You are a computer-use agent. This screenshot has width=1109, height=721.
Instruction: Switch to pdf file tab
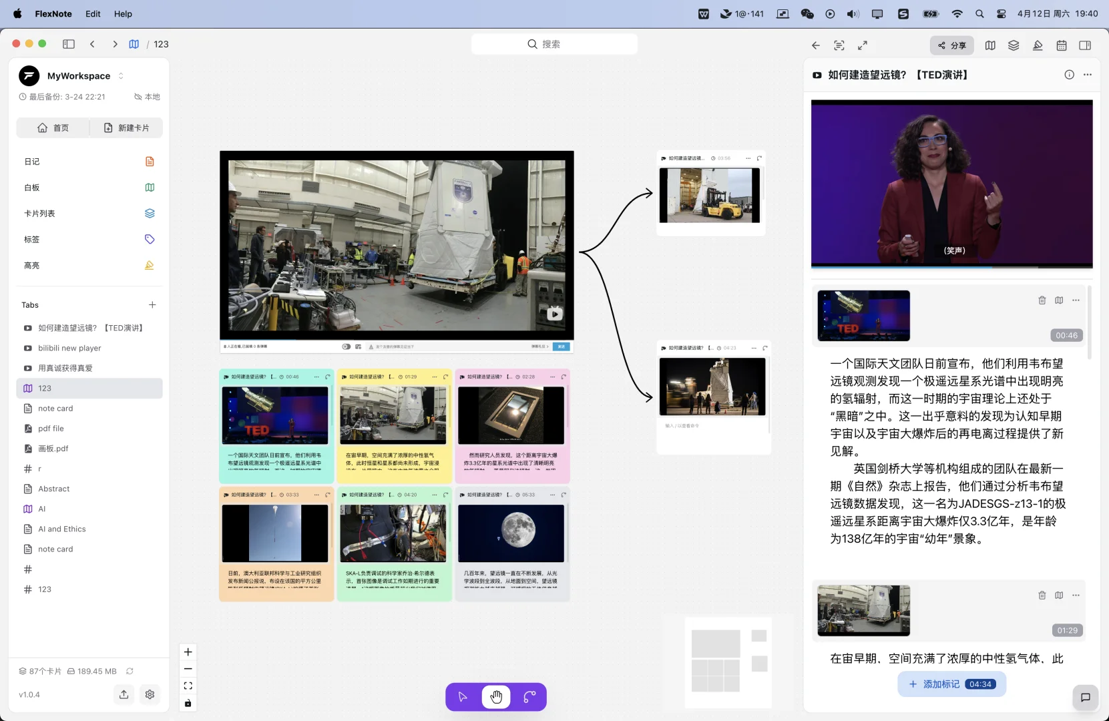coord(89,429)
